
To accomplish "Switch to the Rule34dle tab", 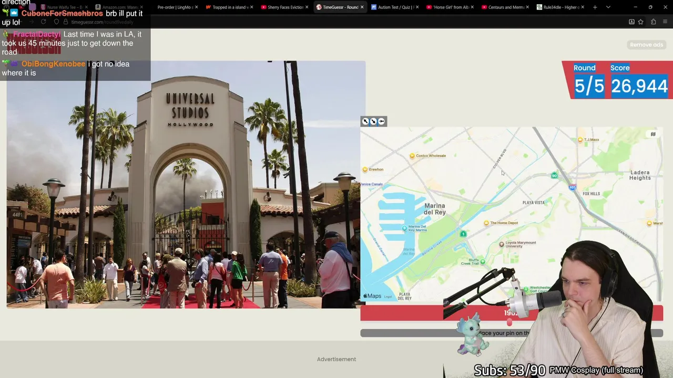I will point(559,7).
